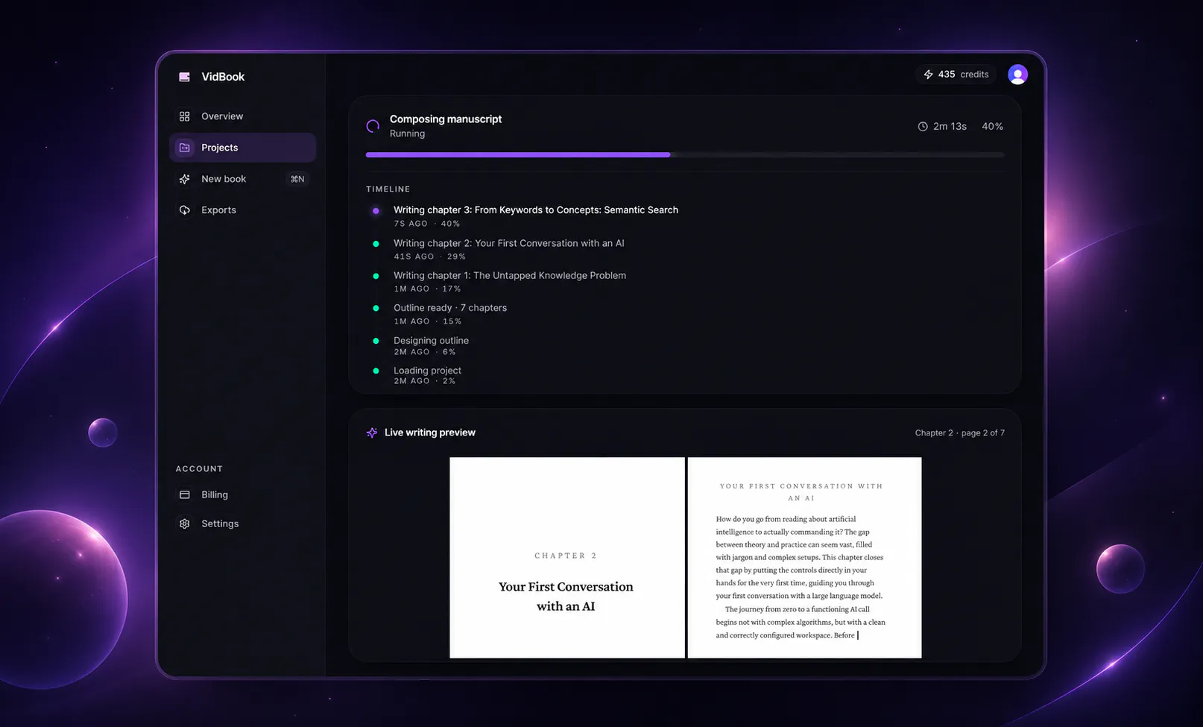Open the 435 credits badge

coord(956,75)
